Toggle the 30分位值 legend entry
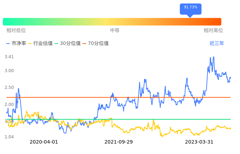 point(68,44)
